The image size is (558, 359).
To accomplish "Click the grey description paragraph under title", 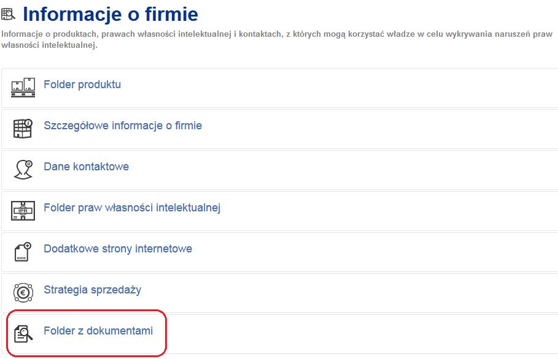I will [277, 39].
